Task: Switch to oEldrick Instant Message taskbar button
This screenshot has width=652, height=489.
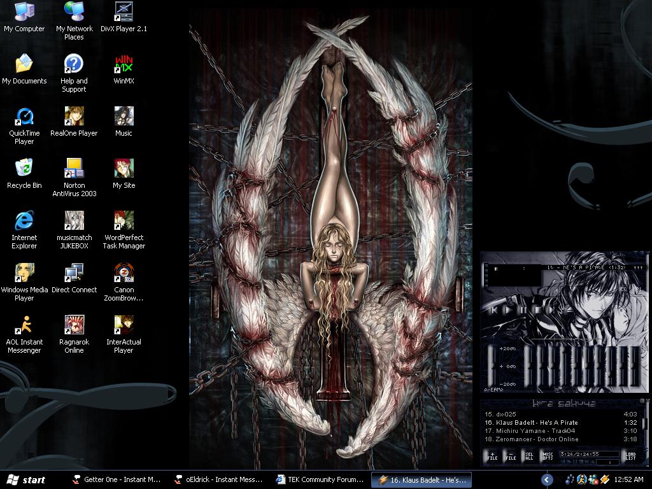Action: pyautogui.click(x=219, y=480)
